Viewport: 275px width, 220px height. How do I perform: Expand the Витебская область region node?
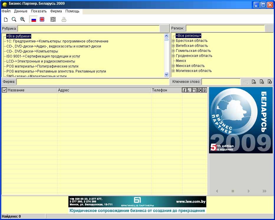point(173,46)
